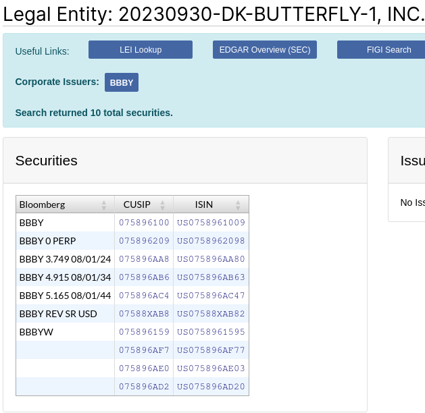Click the ISIN column header
Viewport: 425px width, 413px height.
point(211,204)
